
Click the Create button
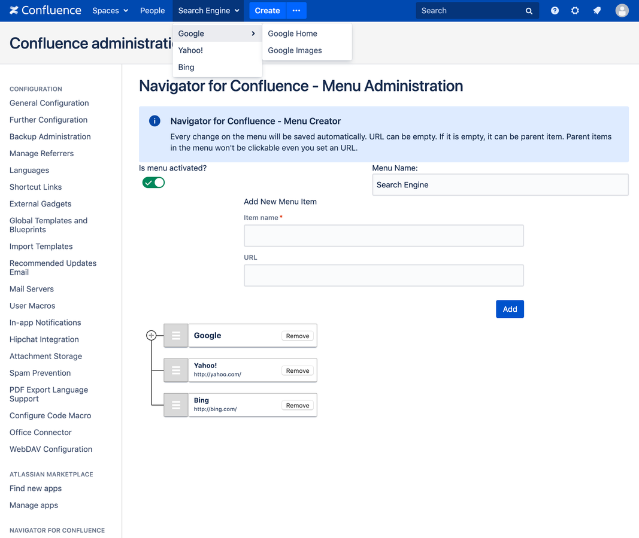pyautogui.click(x=267, y=11)
